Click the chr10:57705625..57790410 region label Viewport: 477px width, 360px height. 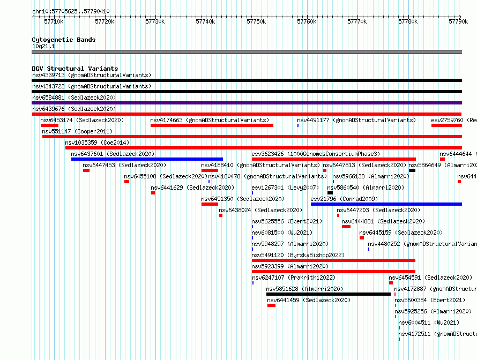71,12
